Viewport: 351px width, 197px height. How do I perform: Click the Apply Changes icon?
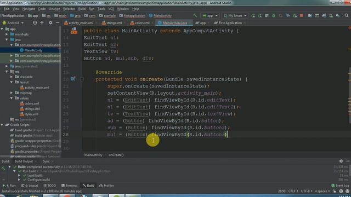coord(260,16)
